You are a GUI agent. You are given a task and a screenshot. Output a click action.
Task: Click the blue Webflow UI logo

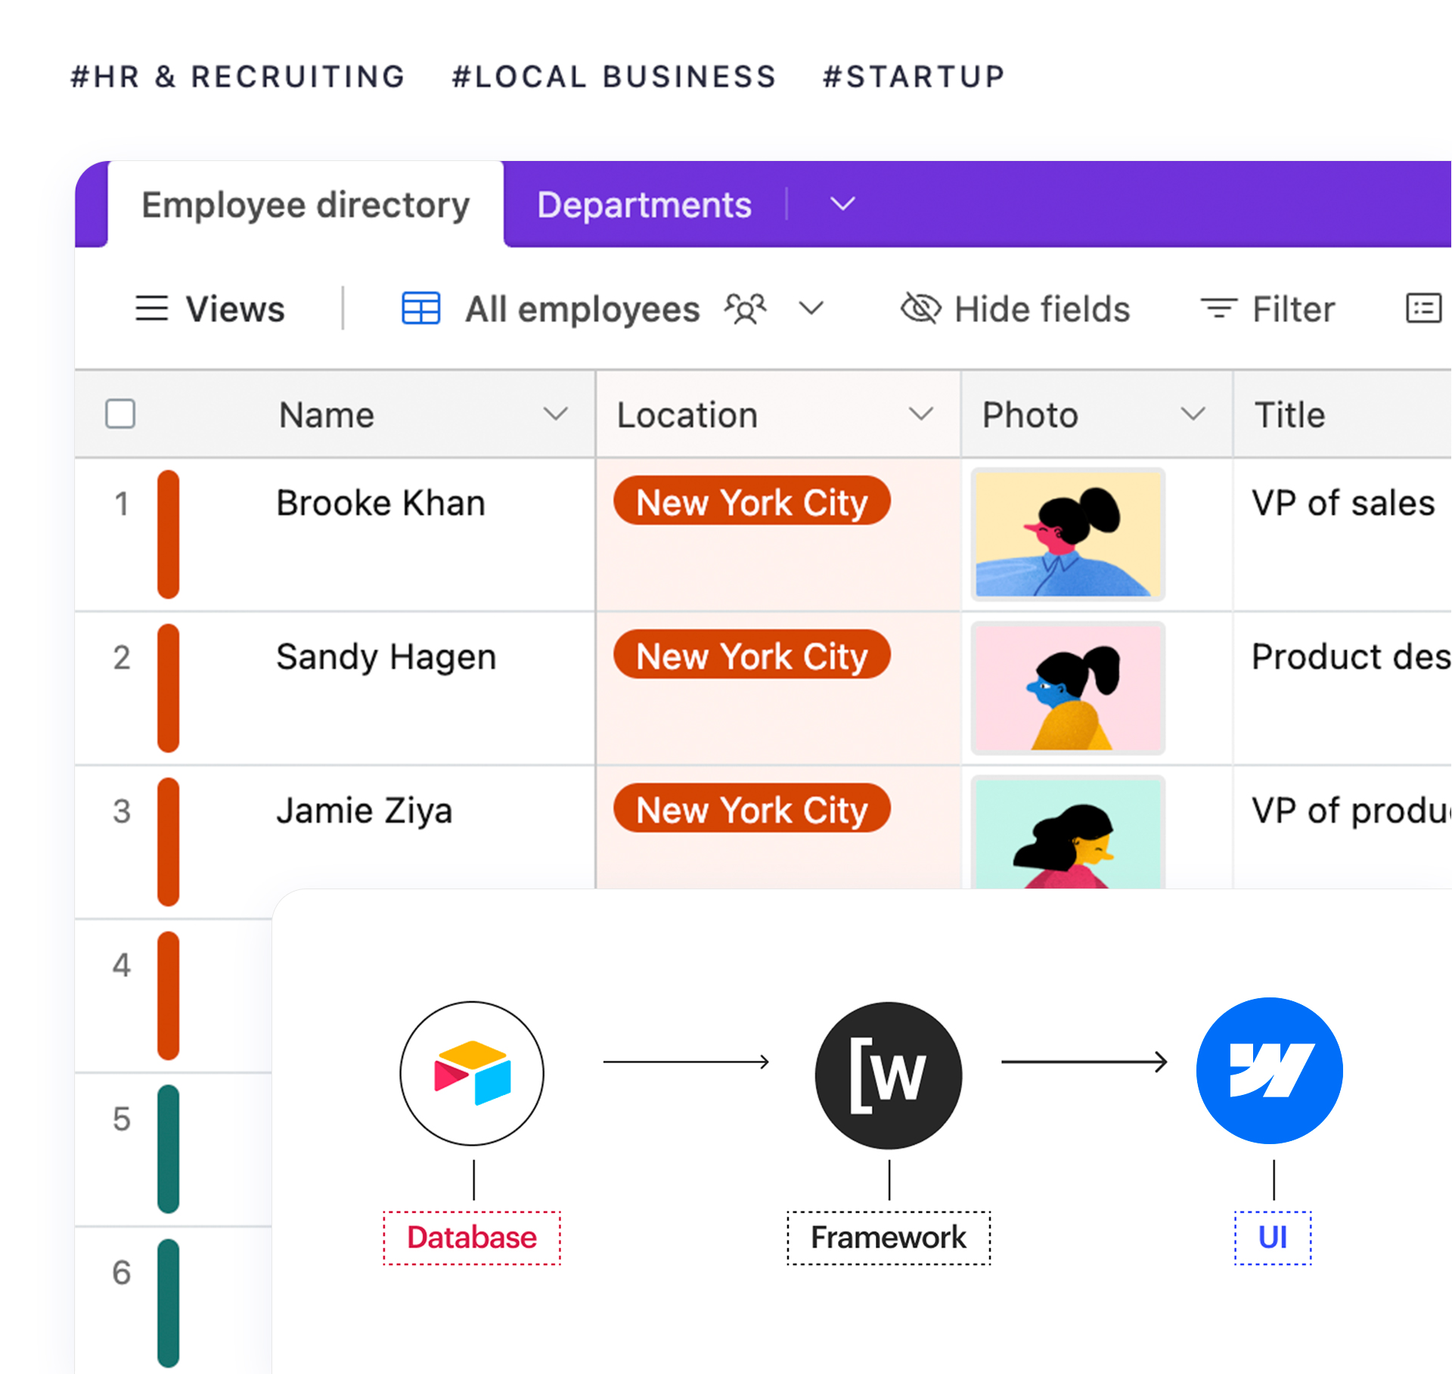click(x=1270, y=1070)
